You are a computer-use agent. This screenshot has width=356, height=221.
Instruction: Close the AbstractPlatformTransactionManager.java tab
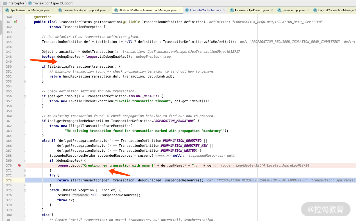tap(180, 10)
